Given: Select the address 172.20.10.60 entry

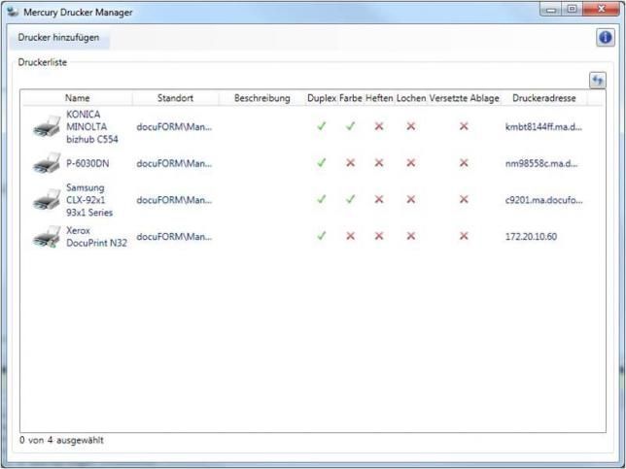Looking at the screenshot, I should [532, 236].
